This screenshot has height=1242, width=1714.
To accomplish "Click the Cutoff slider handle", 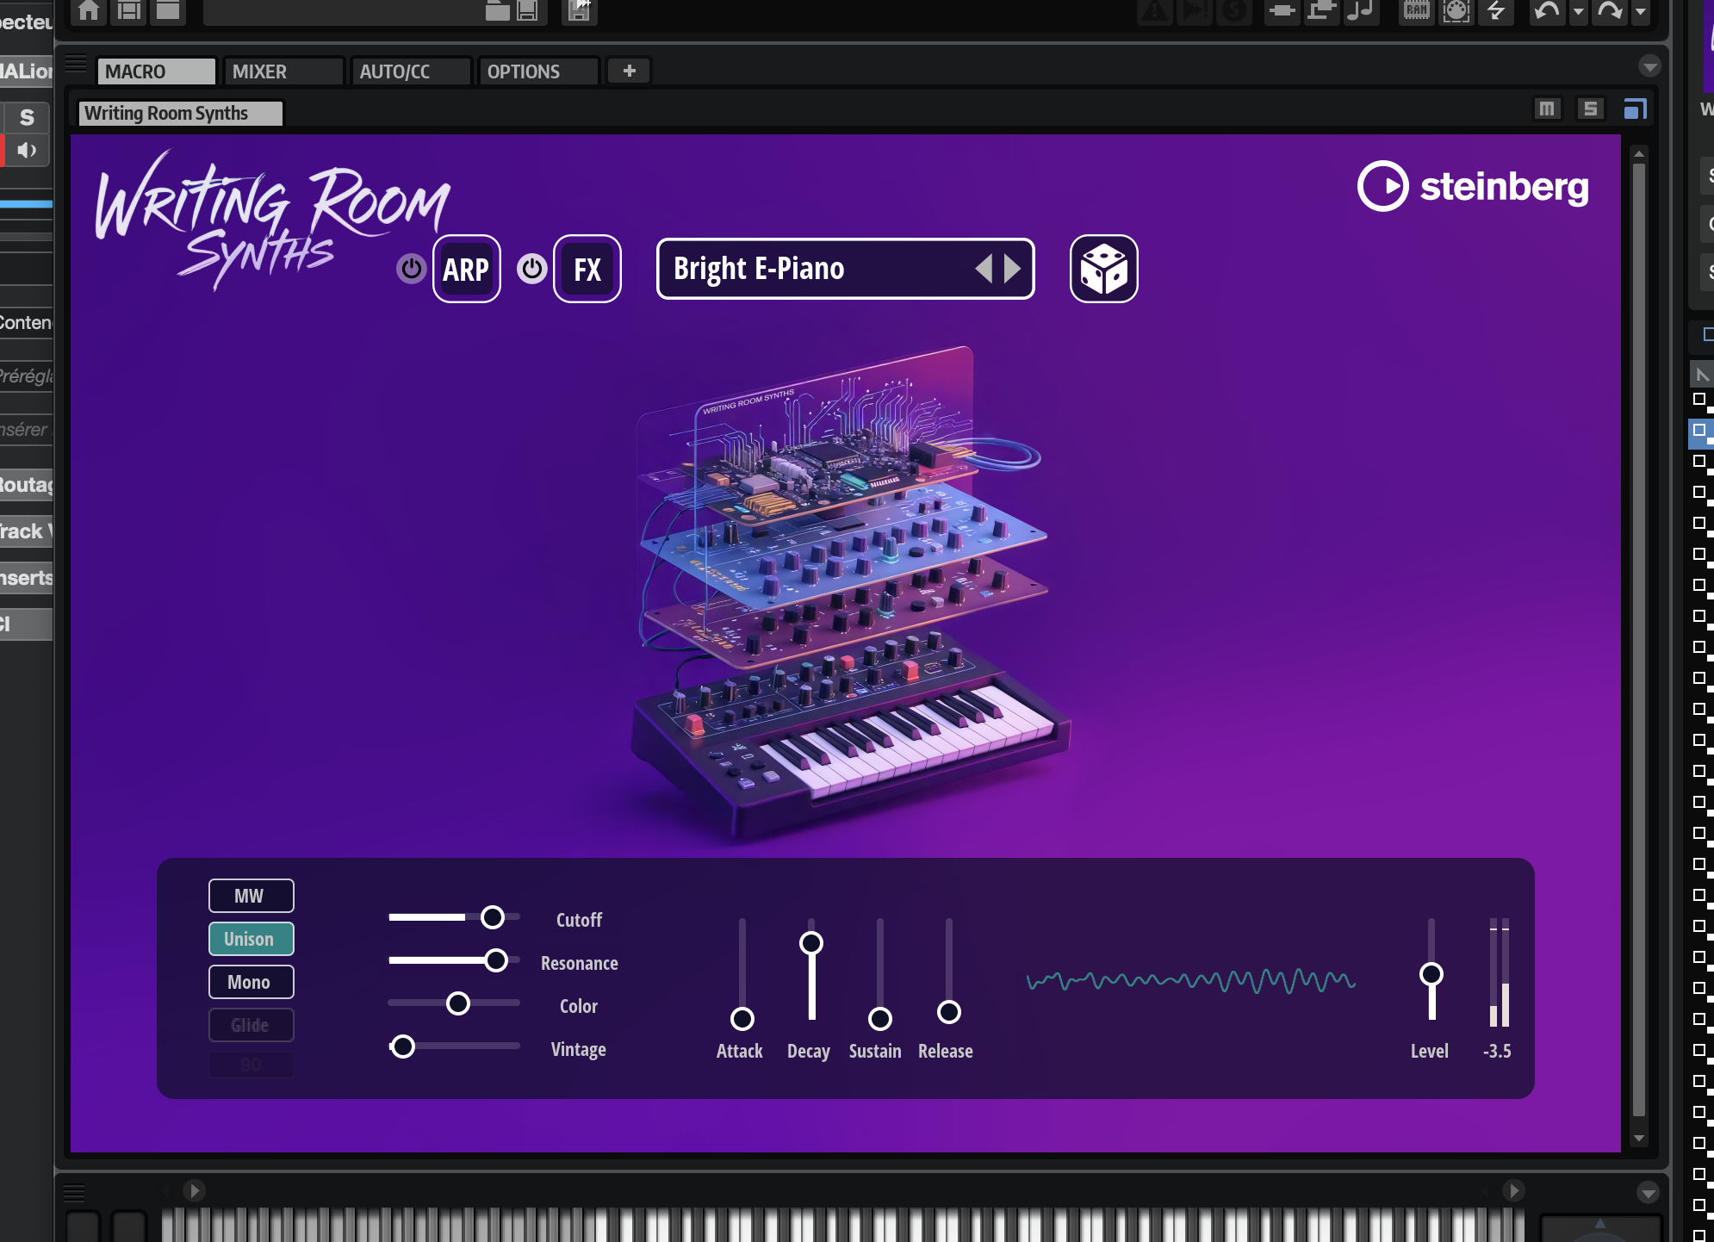I will coord(493,917).
